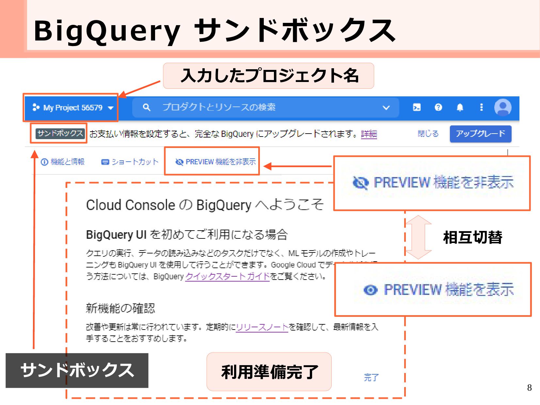Open the 詳細 link in the banner
The width and height of the screenshot is (540, 405).
click(369, 134)
